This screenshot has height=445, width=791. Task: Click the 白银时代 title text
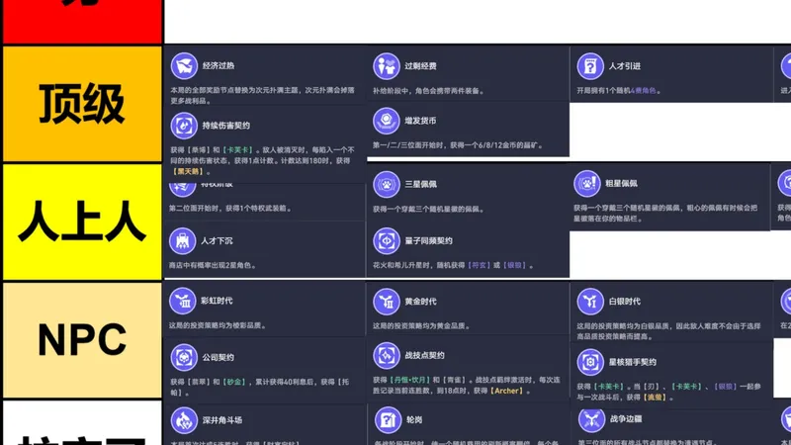tap(625, 302)
